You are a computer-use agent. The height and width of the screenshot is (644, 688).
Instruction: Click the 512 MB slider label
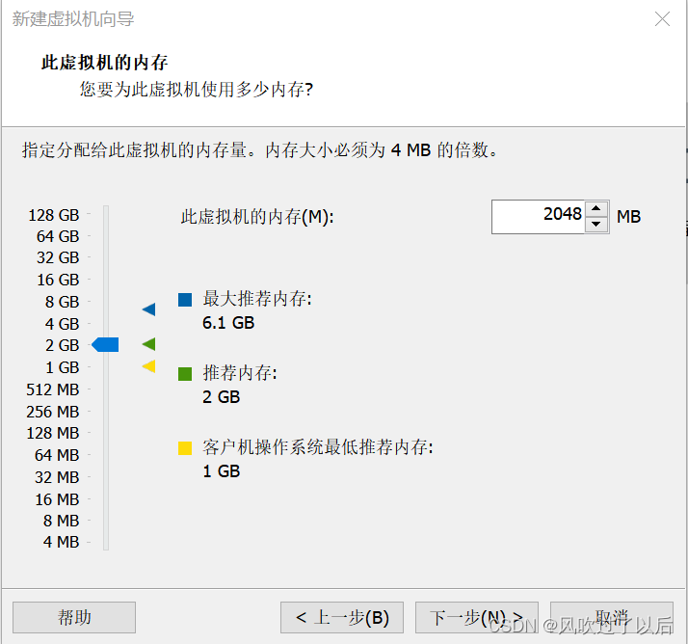(53, 389)
